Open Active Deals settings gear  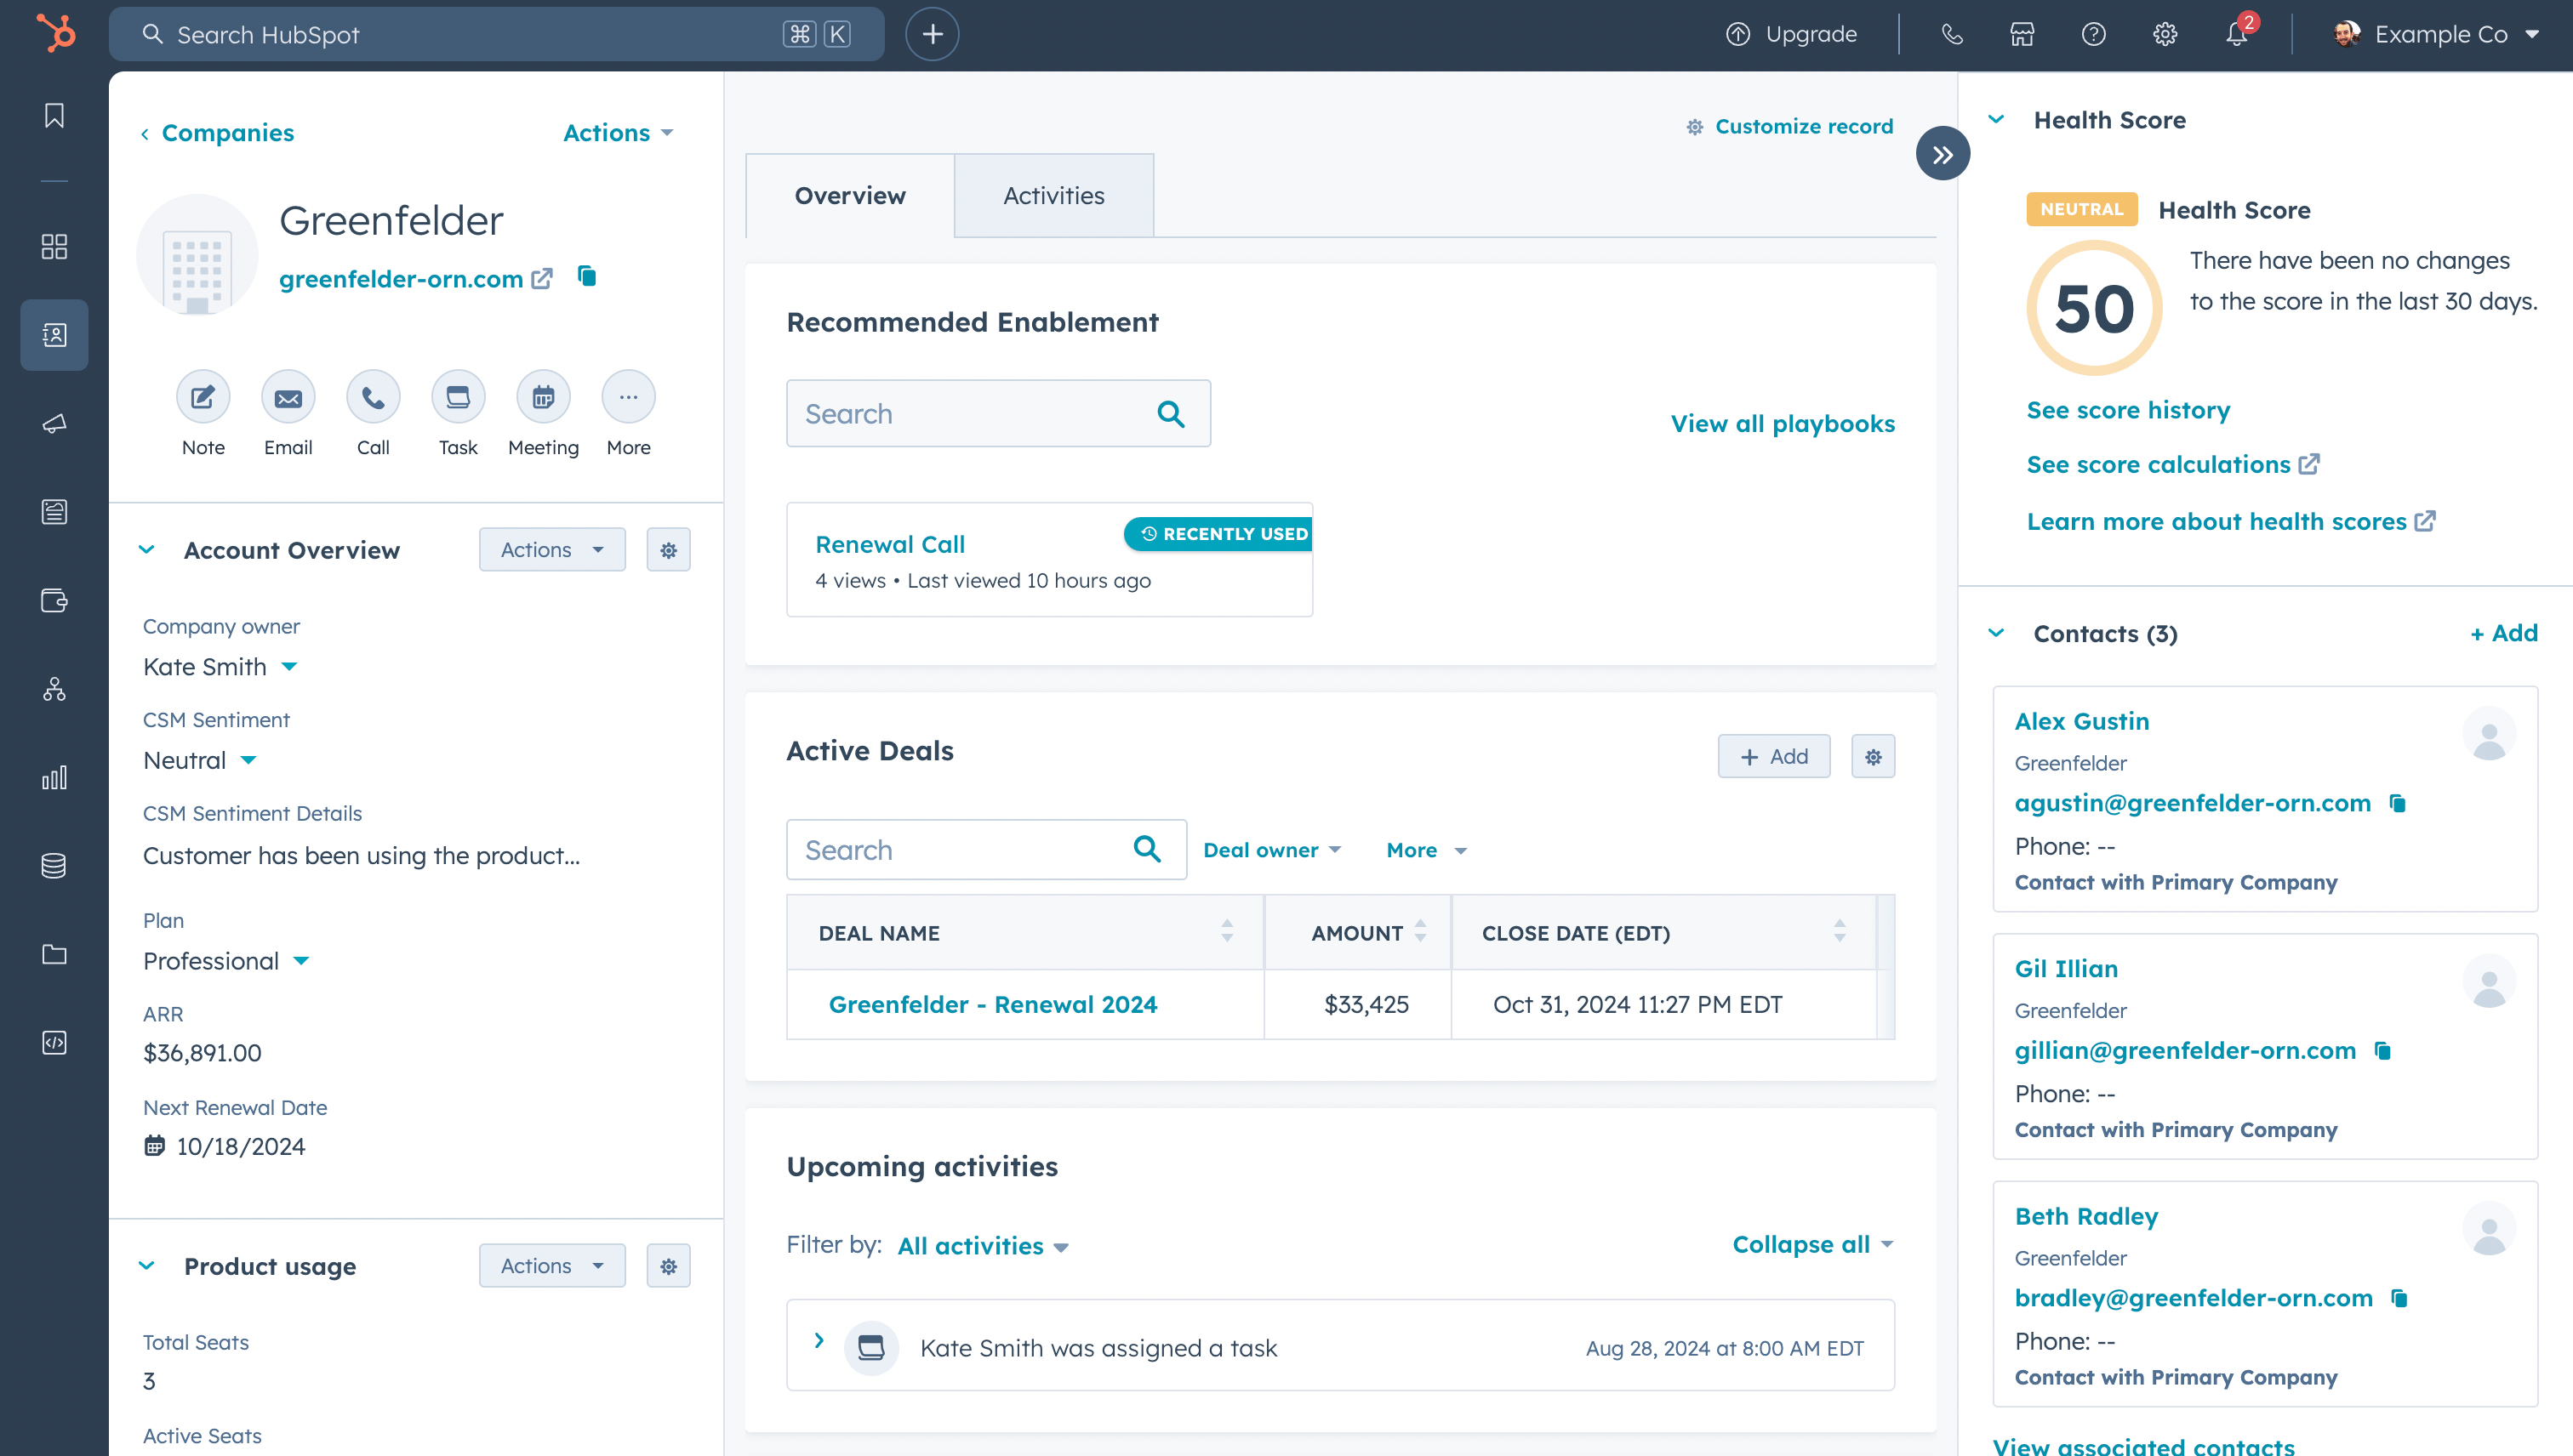pos(1873,757)
